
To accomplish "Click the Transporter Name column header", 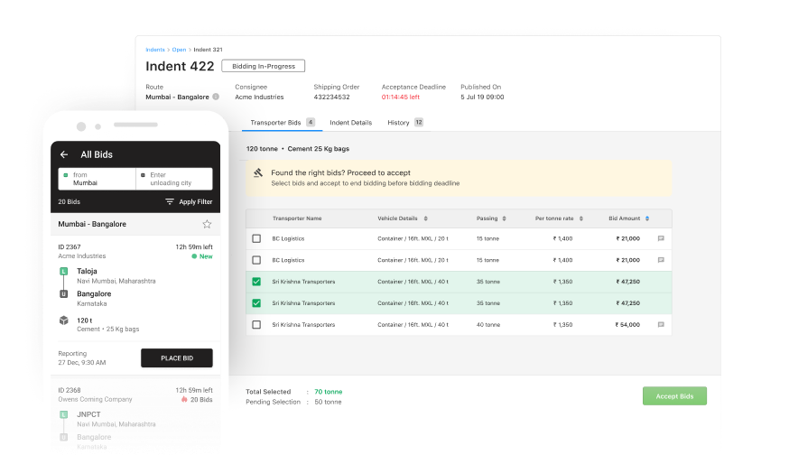I will point(297,218).
